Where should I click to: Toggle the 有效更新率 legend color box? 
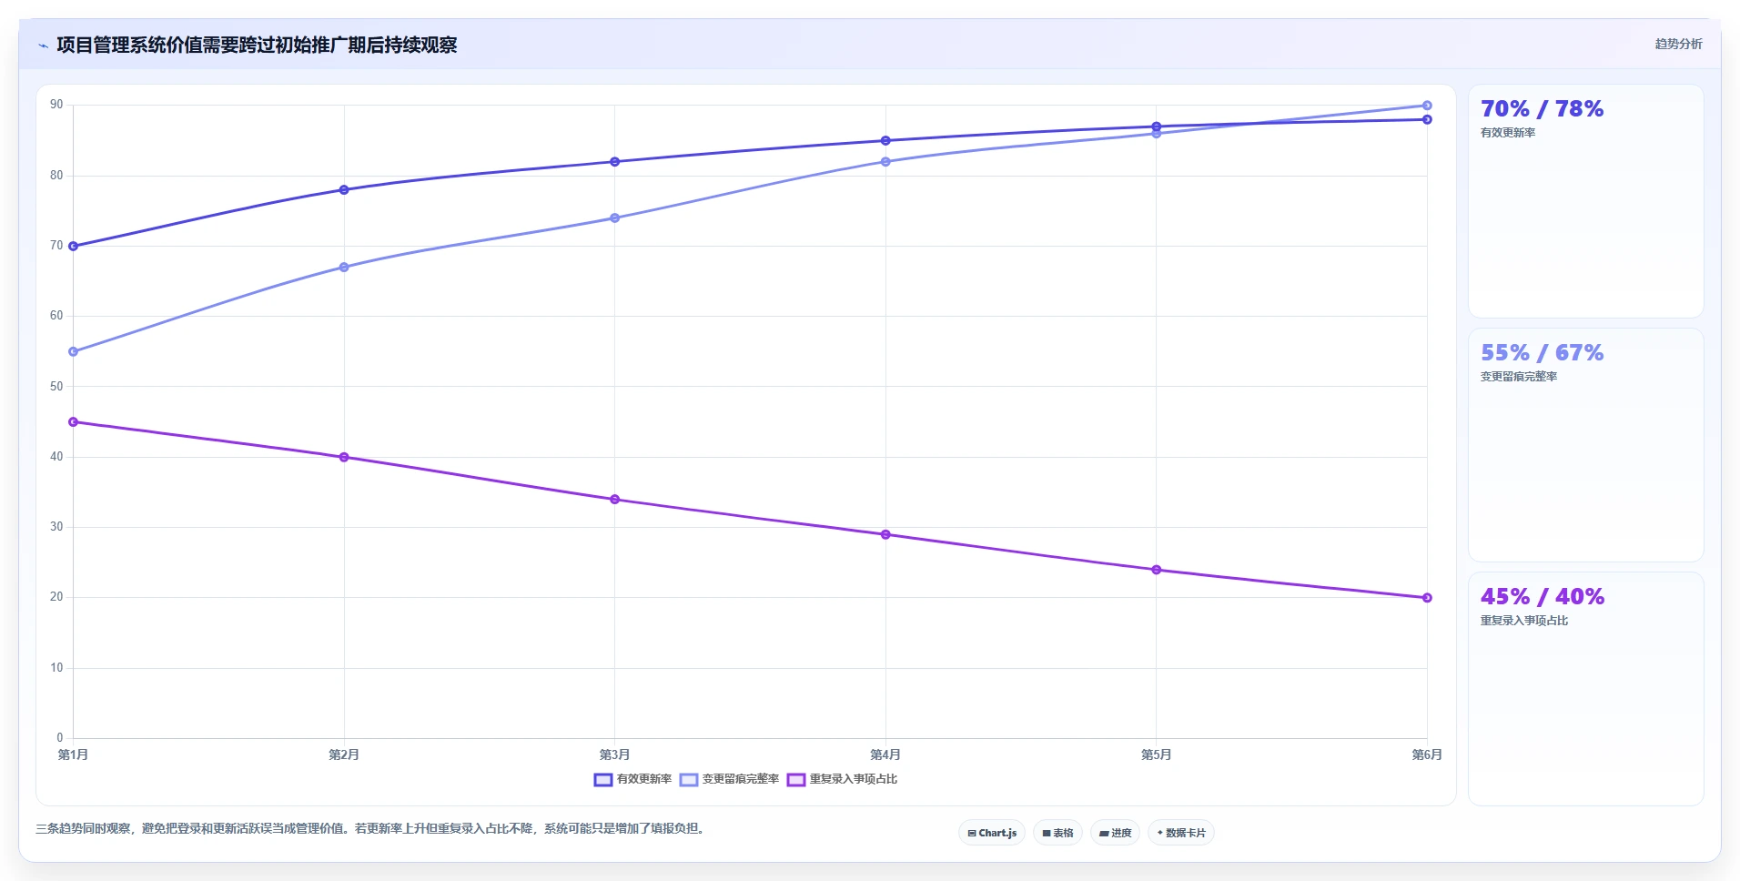(x=602, y=780)
